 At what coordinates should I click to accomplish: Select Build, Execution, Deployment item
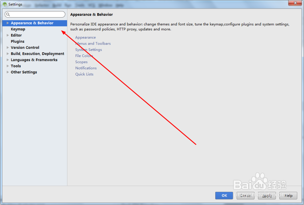click(37, 54)
